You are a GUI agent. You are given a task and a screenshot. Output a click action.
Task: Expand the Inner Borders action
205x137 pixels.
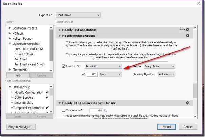pos(12,103)
